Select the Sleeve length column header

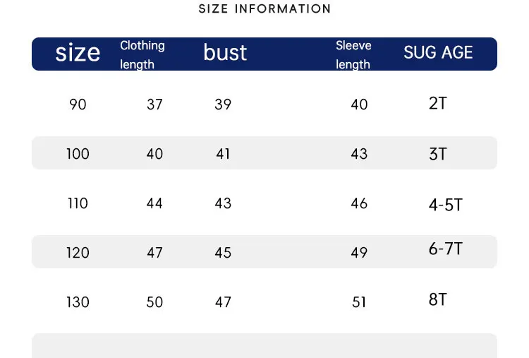(353, 54)
